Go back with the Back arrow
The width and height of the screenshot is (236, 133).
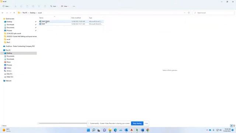point(3,13)
